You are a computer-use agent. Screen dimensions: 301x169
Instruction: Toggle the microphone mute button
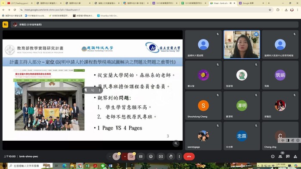[x=116, y=157]
